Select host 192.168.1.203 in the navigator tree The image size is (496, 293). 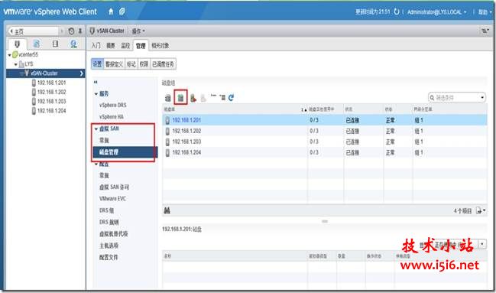[x=51, y=101]
